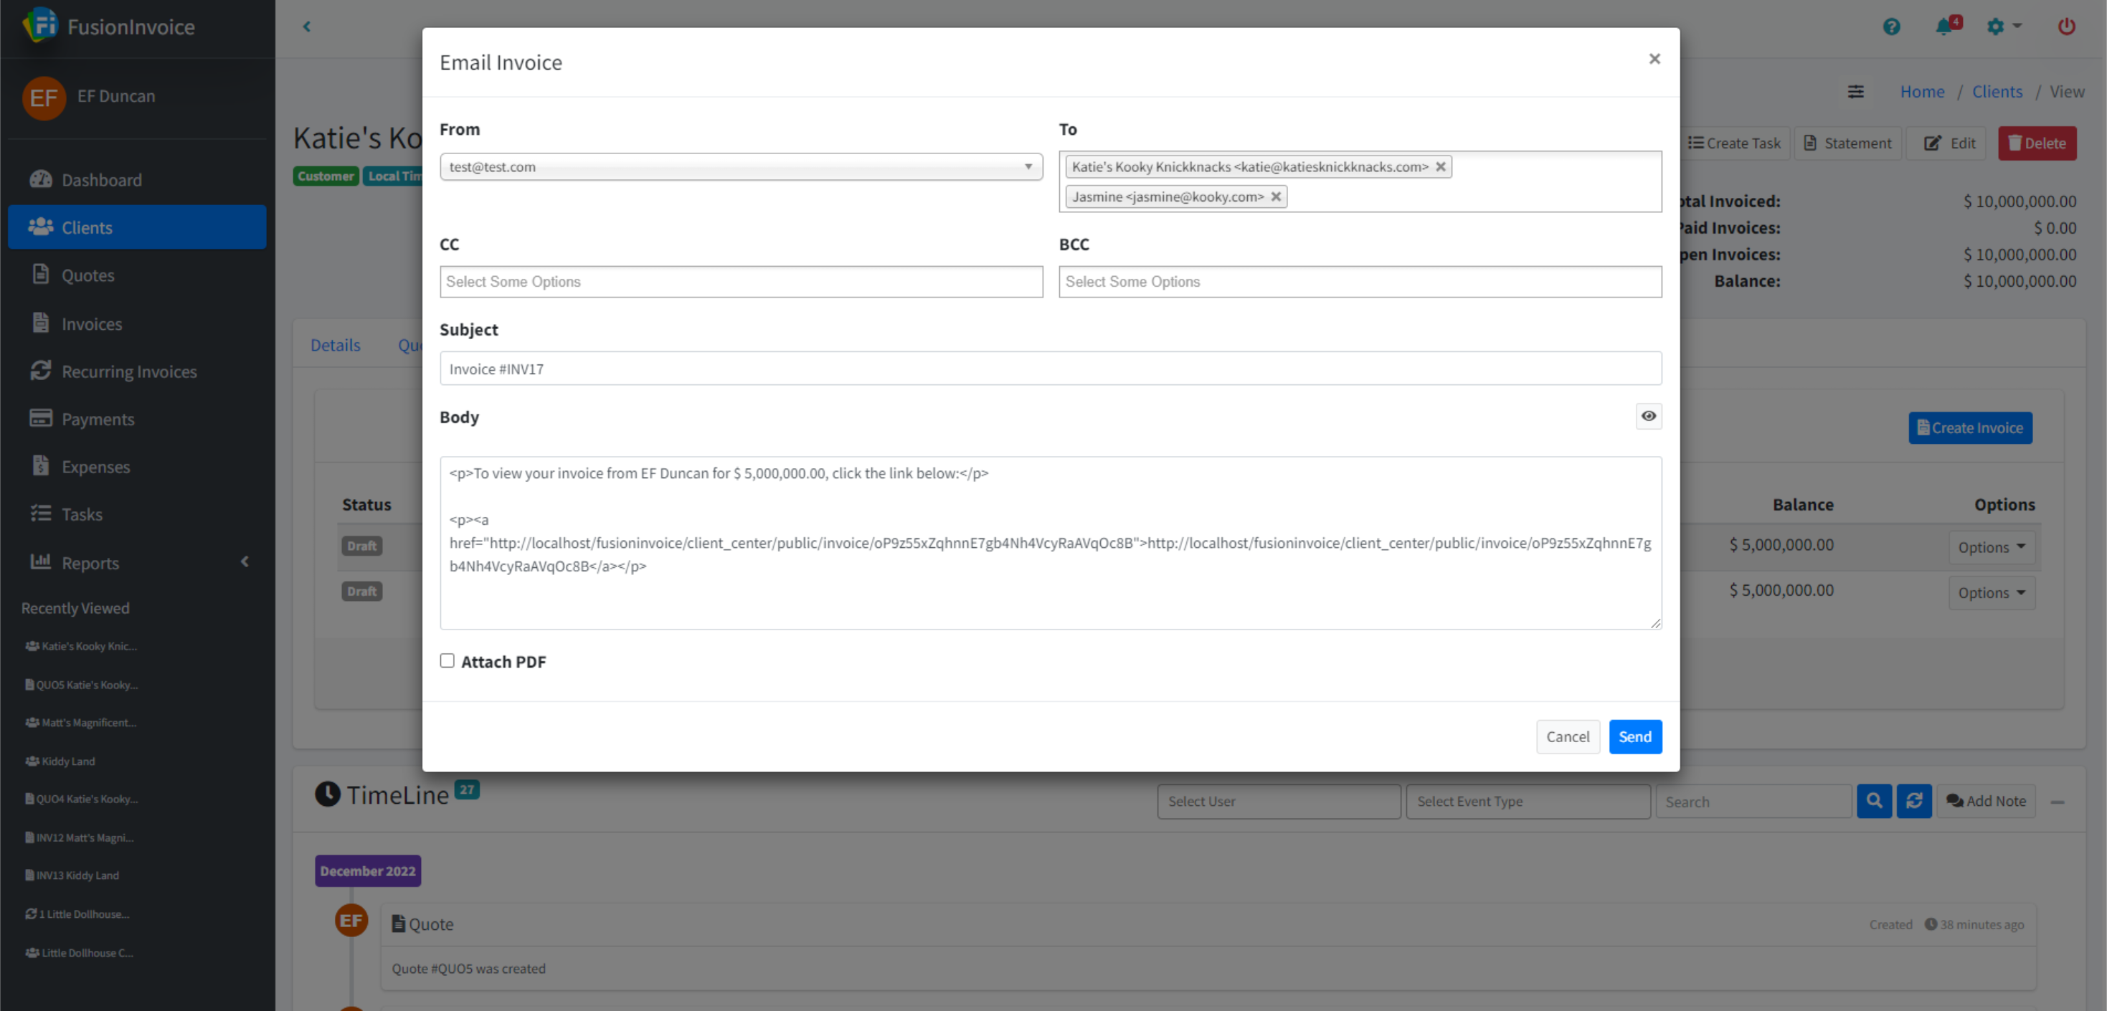The image size is (2107, 1011).
Task: Open the CC select options field
Action: [x=740, y=283]
